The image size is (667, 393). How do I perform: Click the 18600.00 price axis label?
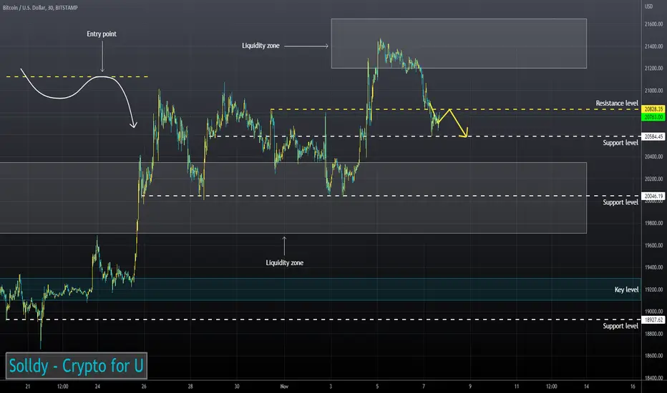653,356
